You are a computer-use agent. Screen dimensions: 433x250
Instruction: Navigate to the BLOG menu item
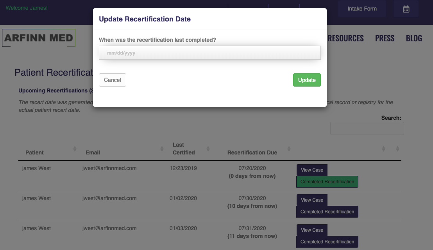414,38
